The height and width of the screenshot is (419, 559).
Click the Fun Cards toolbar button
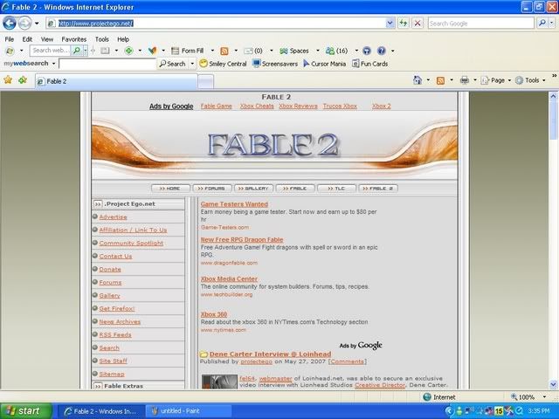pos(370,64)
